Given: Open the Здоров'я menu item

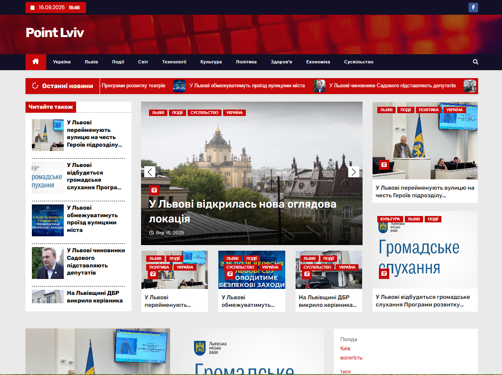Looking at the screenshot, I should (281, 62).
